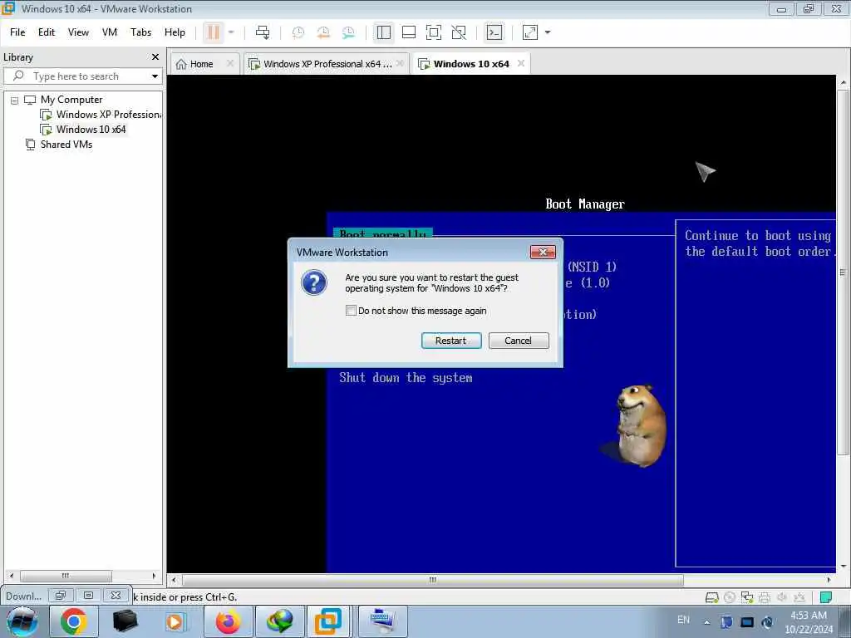Close the Windows 10 x64 tab
Screen dimensions: 851x638
click(521, 63)
